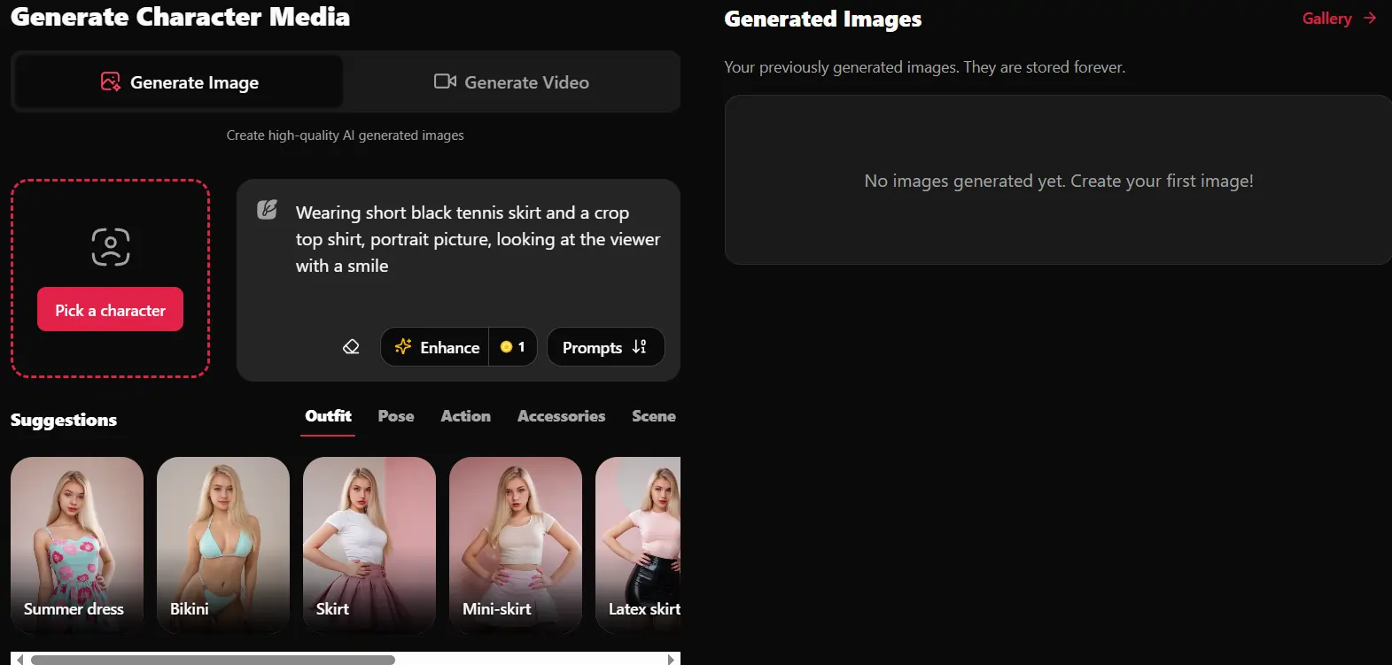
Task: Click the suggestions horizontal scrollbar thumb
Action: point(213,660)
